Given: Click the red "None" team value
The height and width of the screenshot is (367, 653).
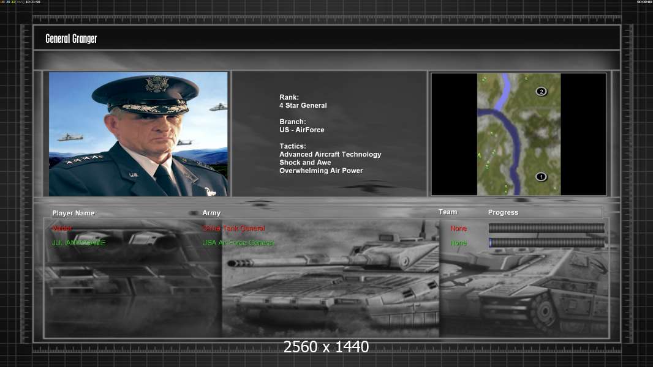Looking at the screenshot, I should (459, 229).
